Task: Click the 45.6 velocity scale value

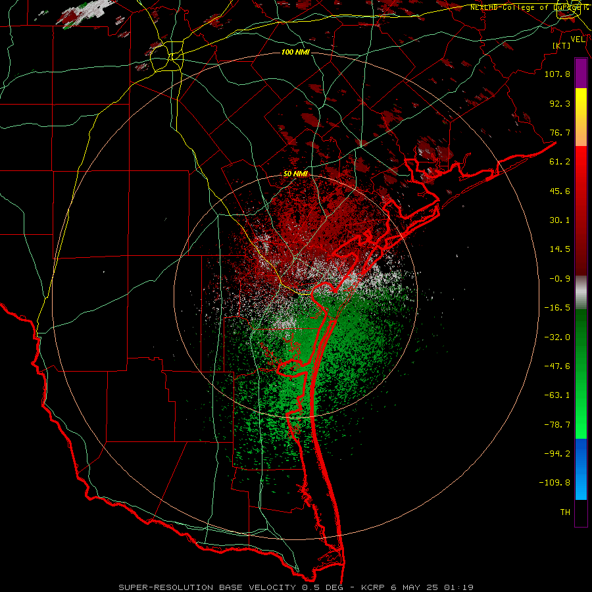Action: pyautogui.click(x=560, y=191)
